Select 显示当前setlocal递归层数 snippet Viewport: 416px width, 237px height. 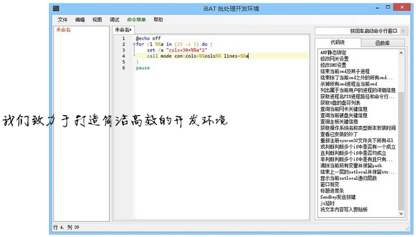pos(349,178)
